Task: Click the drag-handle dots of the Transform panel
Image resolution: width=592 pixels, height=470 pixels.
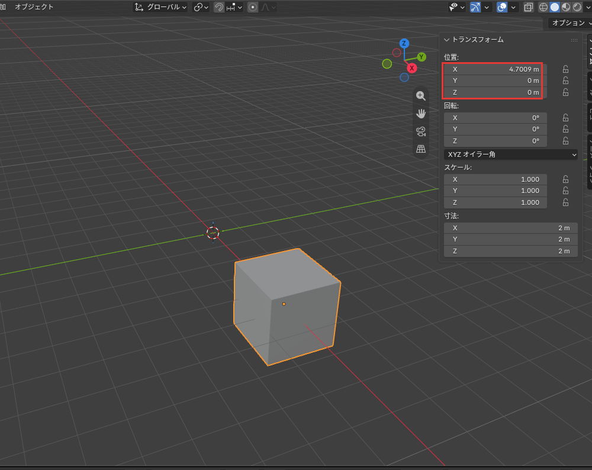Action: pyautogui.click(x=574, y=40)
